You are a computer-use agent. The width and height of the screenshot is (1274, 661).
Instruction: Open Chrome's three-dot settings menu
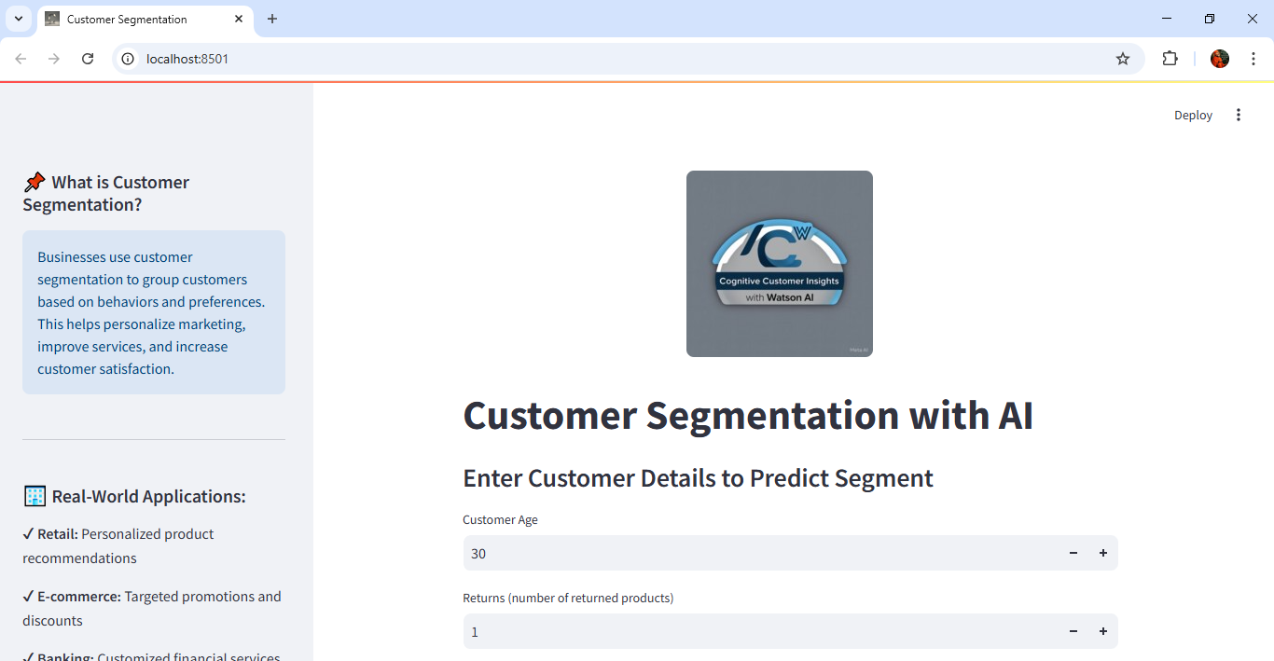click(x=1255, y=58)
